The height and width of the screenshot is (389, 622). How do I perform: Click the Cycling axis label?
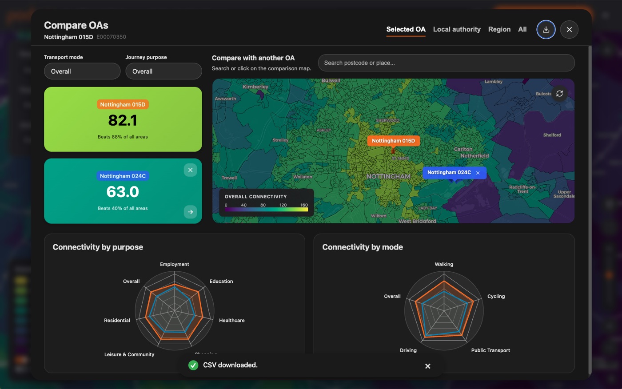[496, 296]
